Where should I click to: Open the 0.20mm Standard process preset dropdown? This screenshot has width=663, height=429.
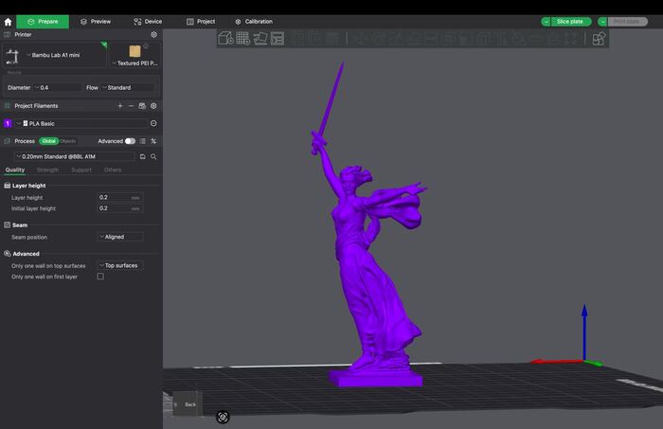click(75, 157)
